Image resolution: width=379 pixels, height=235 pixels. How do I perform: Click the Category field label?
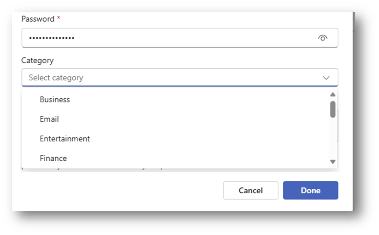click(38, 60)
